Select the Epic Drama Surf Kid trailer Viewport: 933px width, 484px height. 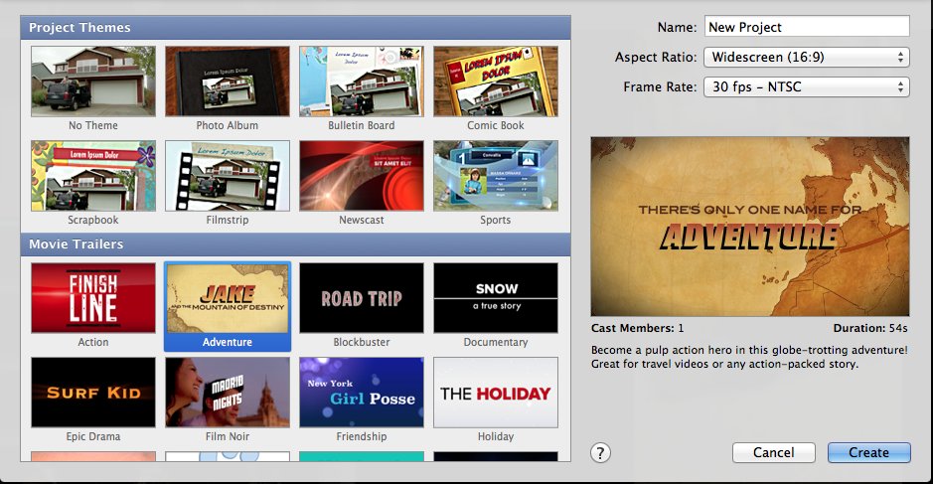(93, 393)
